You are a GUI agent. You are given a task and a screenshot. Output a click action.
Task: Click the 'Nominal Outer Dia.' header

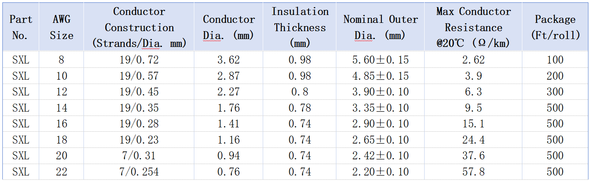point(380,27)
